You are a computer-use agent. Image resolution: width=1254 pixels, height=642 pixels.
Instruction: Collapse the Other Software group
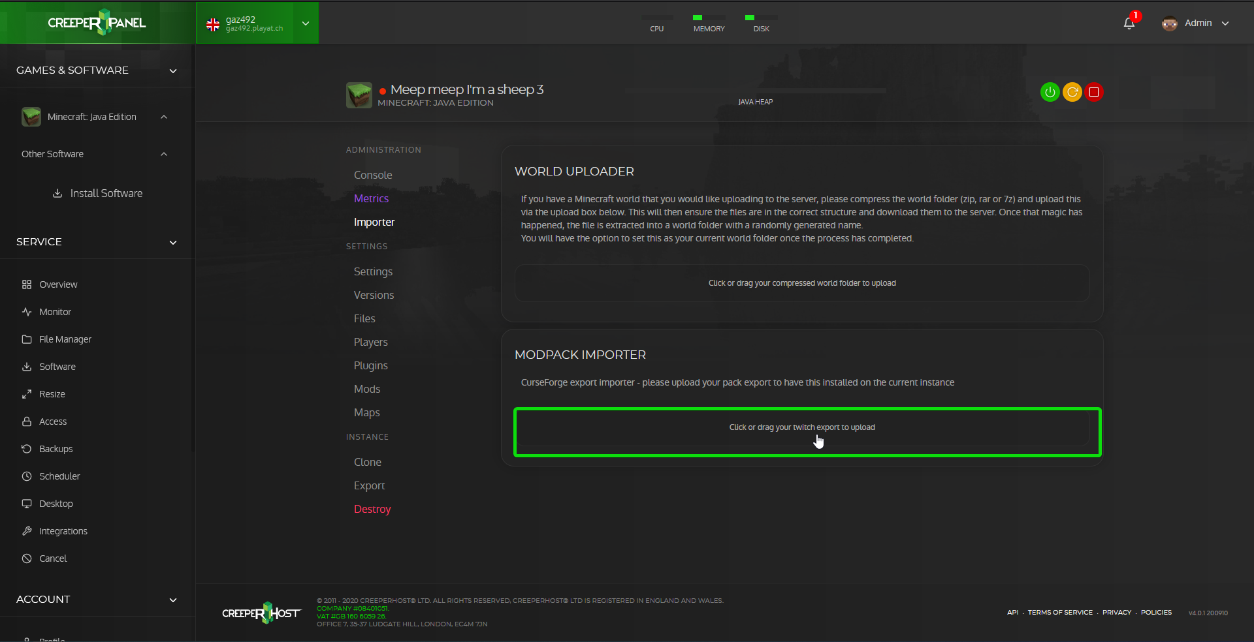coord(164,154)
